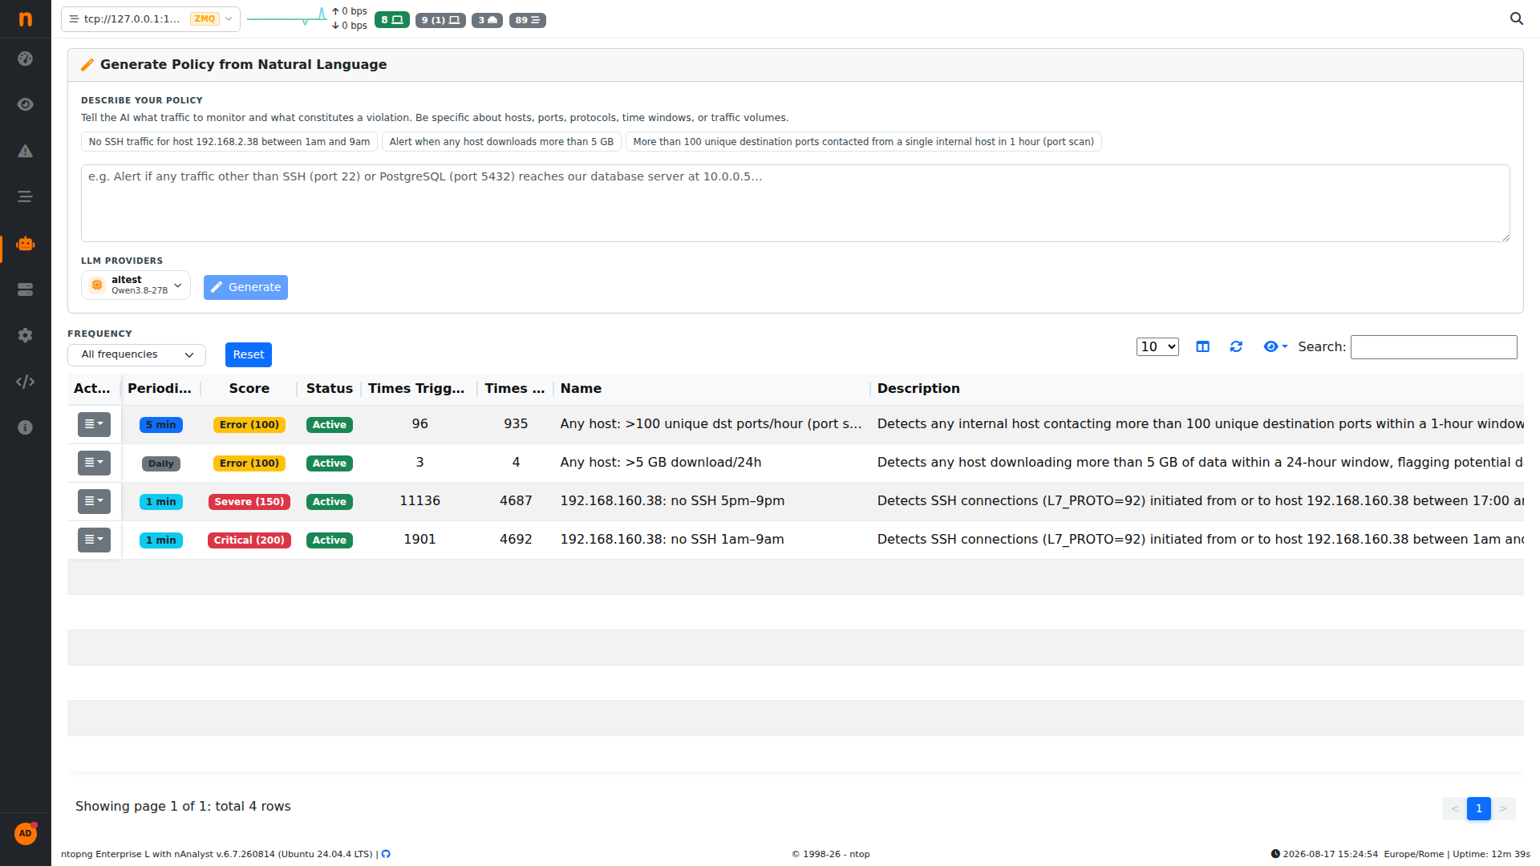The image size is (1540, 866).
Task: Open the AI robot sidebar icon
Action: tap(26, 244)
